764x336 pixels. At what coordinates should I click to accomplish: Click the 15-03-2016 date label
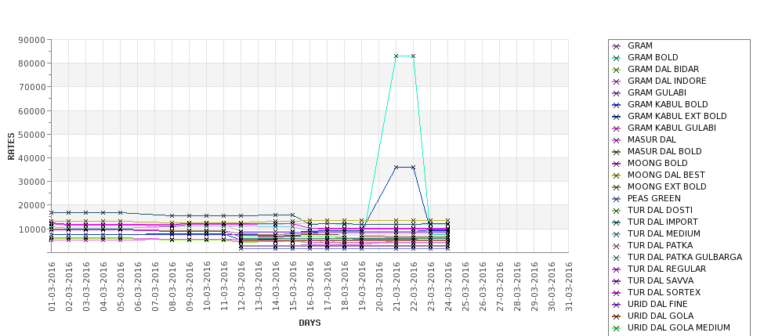[x=293, y=287]
